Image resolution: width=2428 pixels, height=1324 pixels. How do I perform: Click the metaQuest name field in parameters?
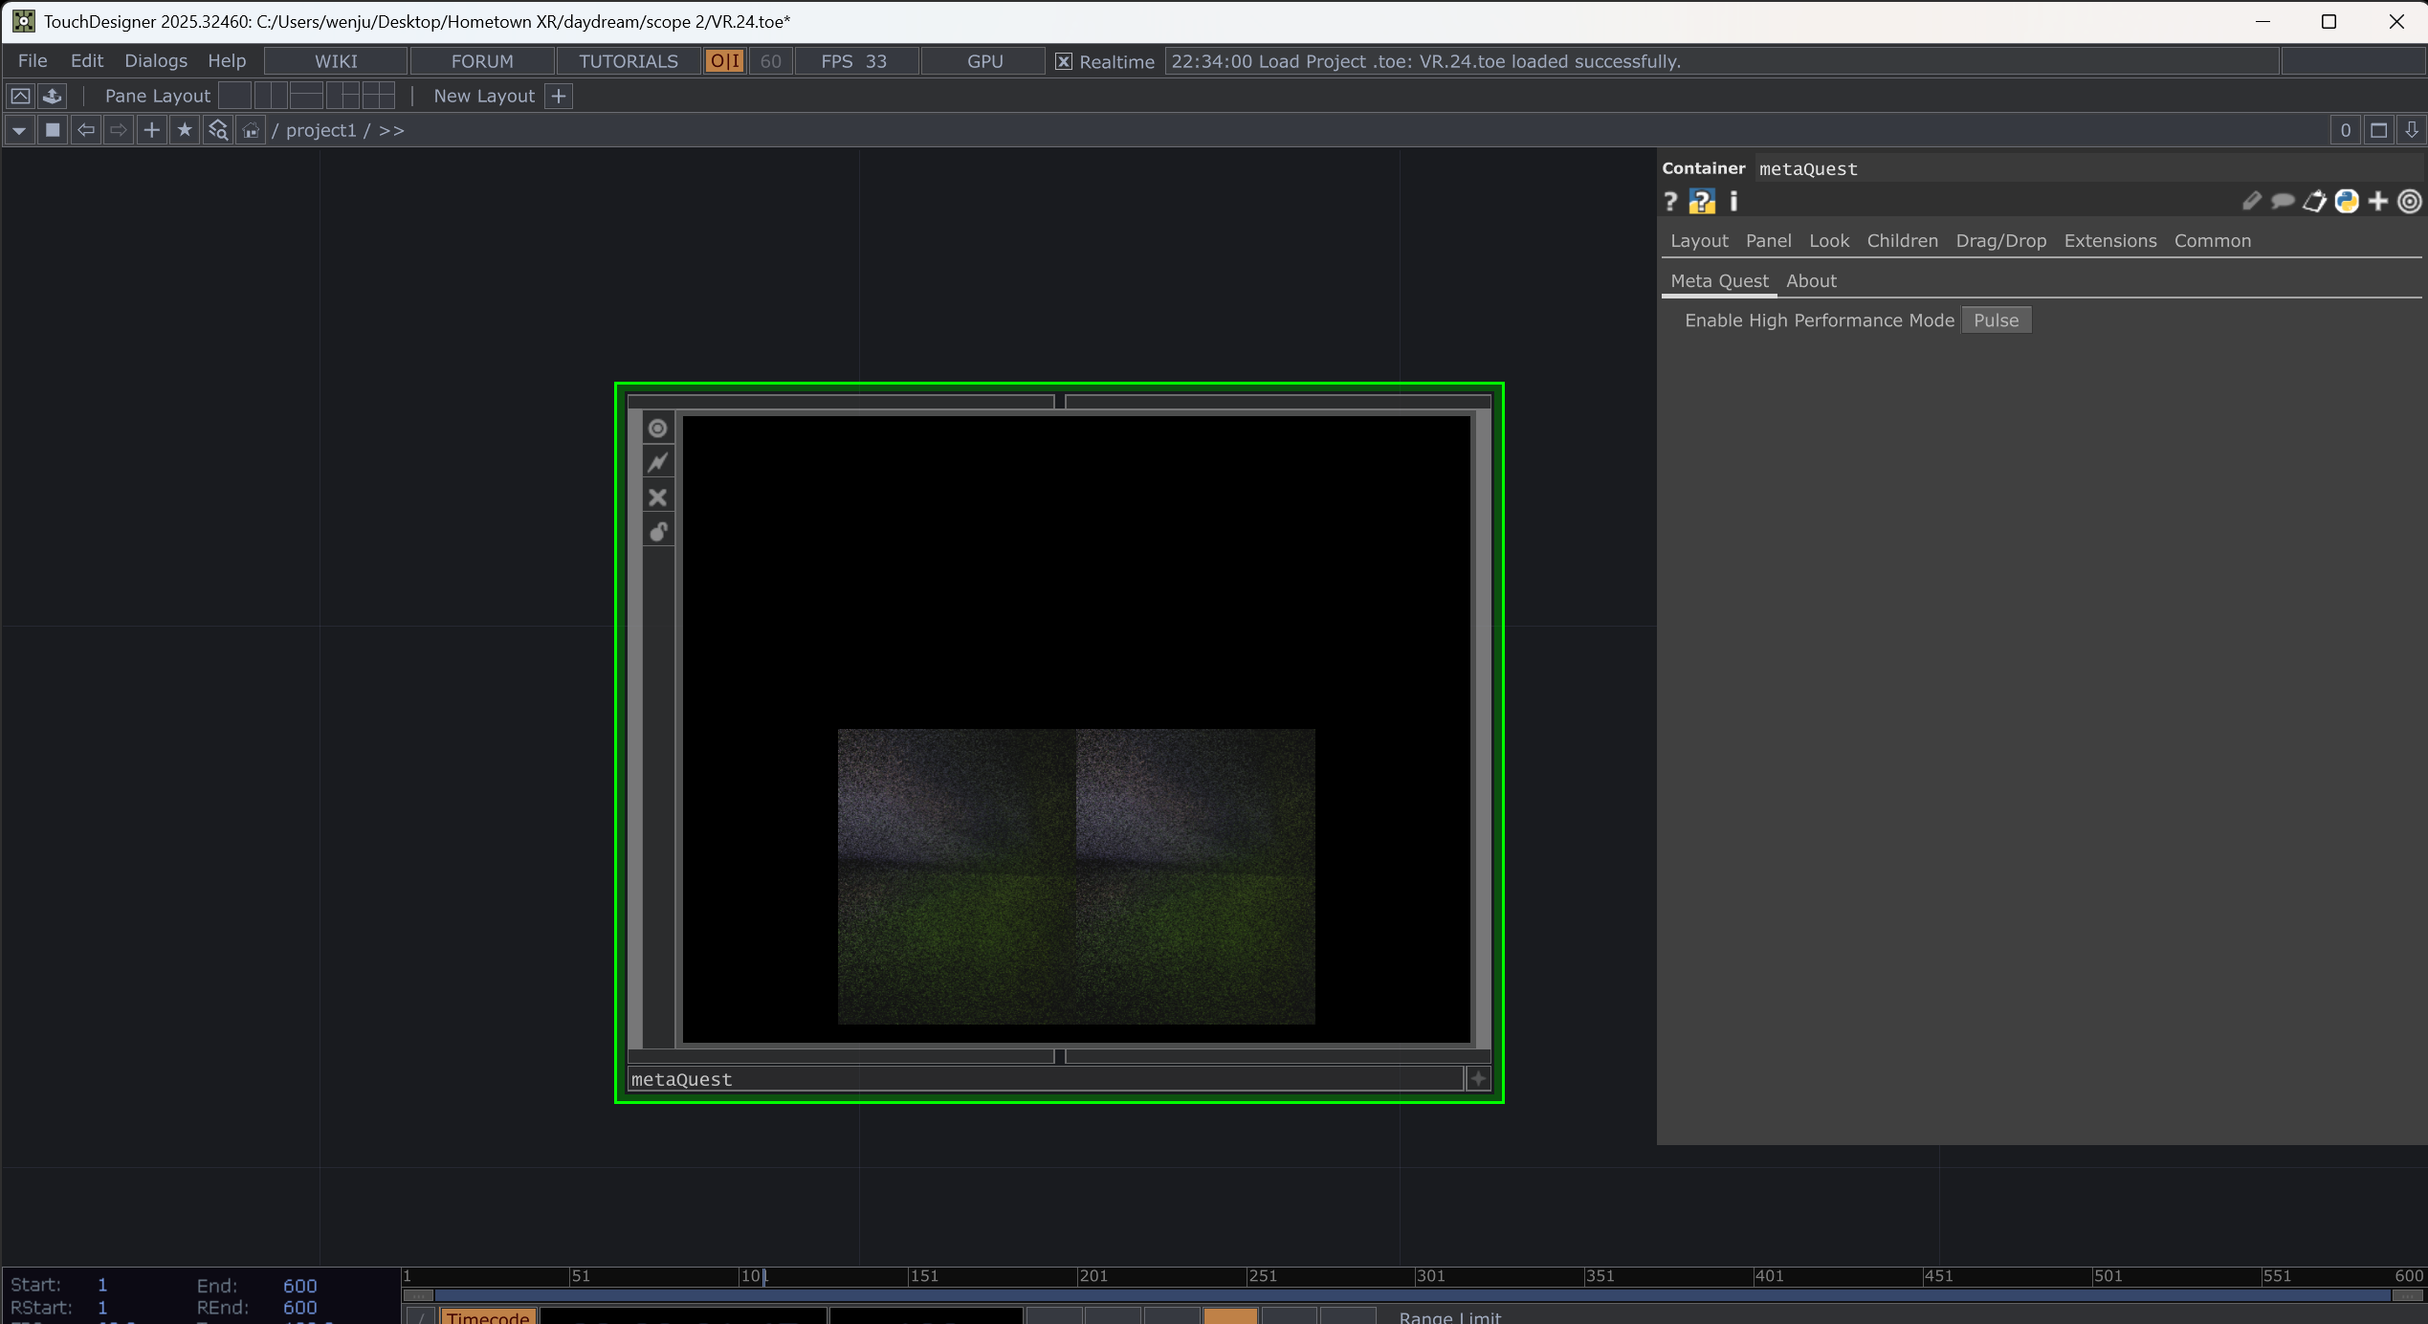1808,169
